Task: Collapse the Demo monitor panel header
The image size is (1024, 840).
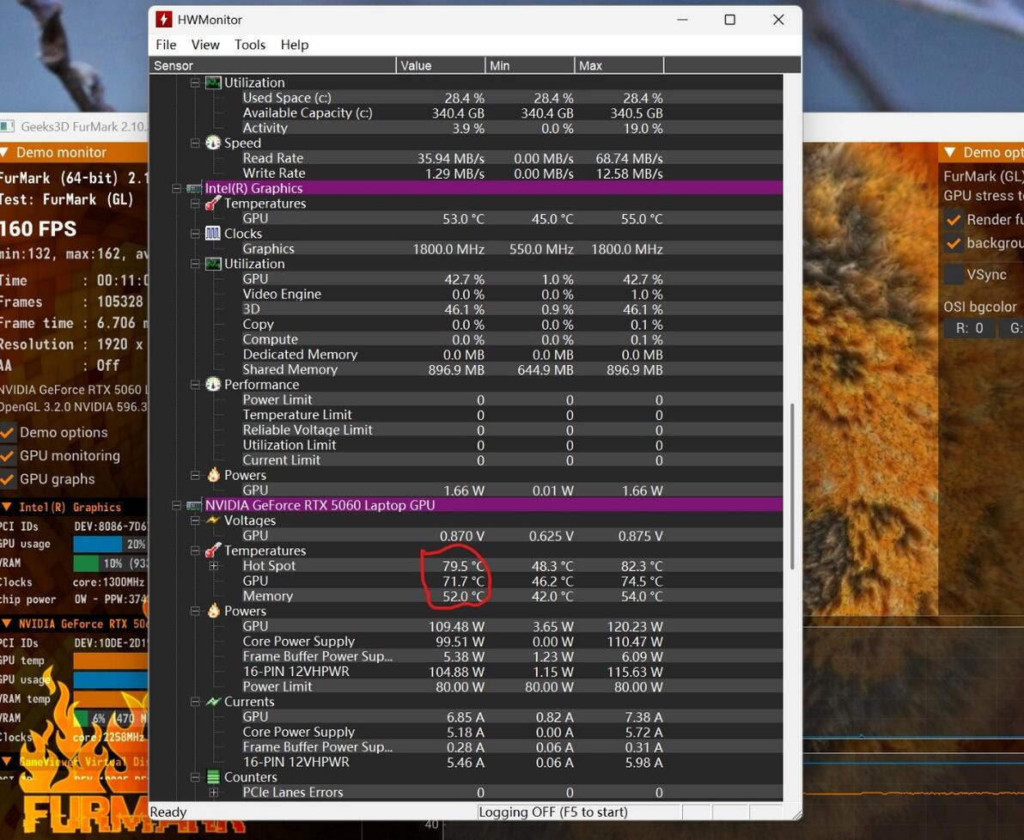Action: click(5, 152)
